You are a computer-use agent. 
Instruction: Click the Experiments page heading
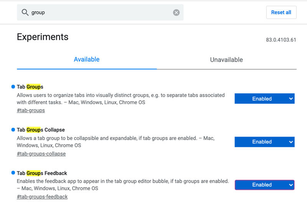pos(43,37)
